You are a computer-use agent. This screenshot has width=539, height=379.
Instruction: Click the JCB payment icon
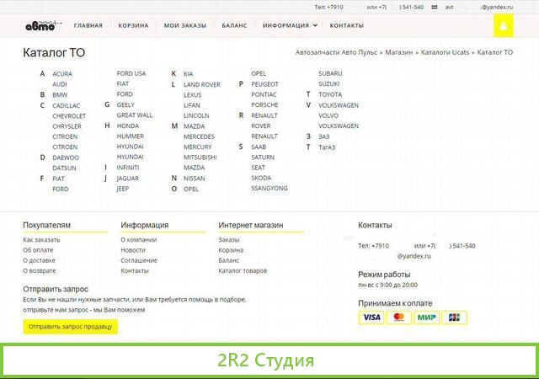click(454, 318)
